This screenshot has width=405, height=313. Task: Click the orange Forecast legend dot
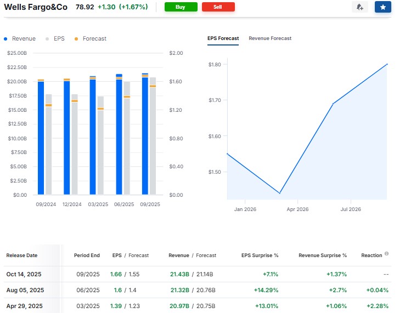coord(76,39)
